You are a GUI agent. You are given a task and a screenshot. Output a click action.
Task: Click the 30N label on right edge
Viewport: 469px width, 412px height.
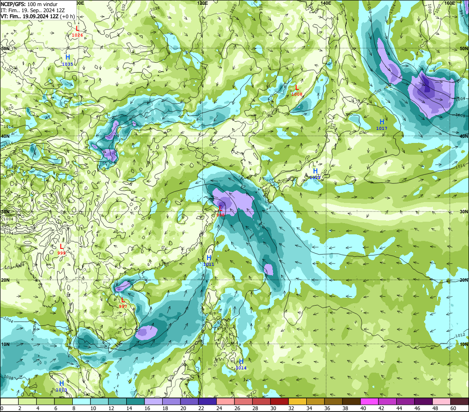[x=464, y=212]
